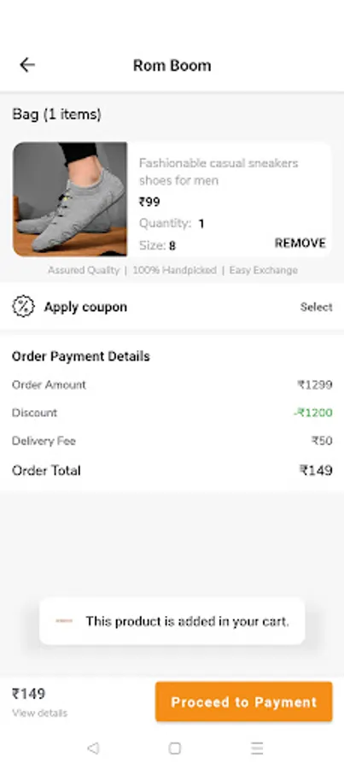Expand View details under the total price
The width and height of the screenshot is (344, 769).
(39, 713)
